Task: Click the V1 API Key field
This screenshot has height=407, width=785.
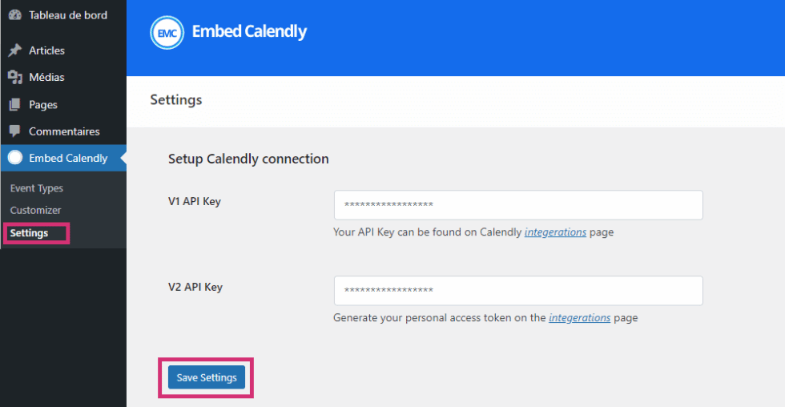Action: click(x=517, y=205)
